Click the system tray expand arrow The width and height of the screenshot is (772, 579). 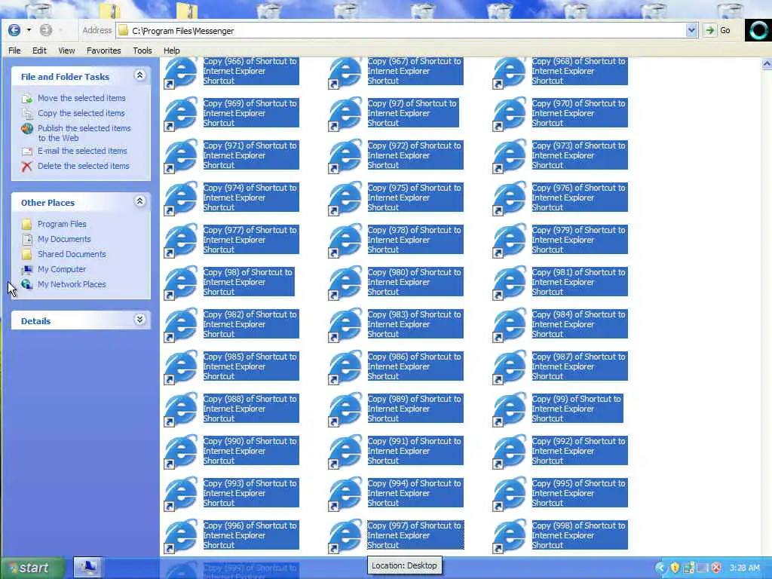click(x=660, y=568)
